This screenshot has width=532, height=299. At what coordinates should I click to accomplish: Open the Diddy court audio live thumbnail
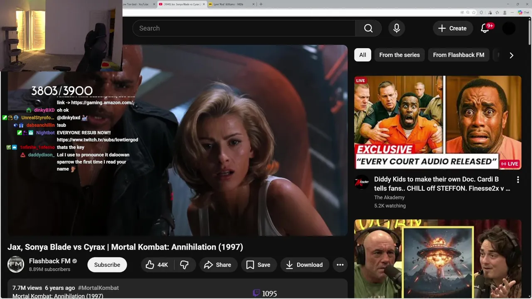(438, 123)
